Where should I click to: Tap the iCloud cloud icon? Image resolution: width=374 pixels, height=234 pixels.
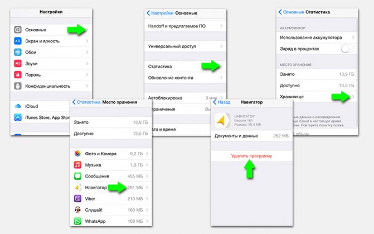click(x=18, y=106)
